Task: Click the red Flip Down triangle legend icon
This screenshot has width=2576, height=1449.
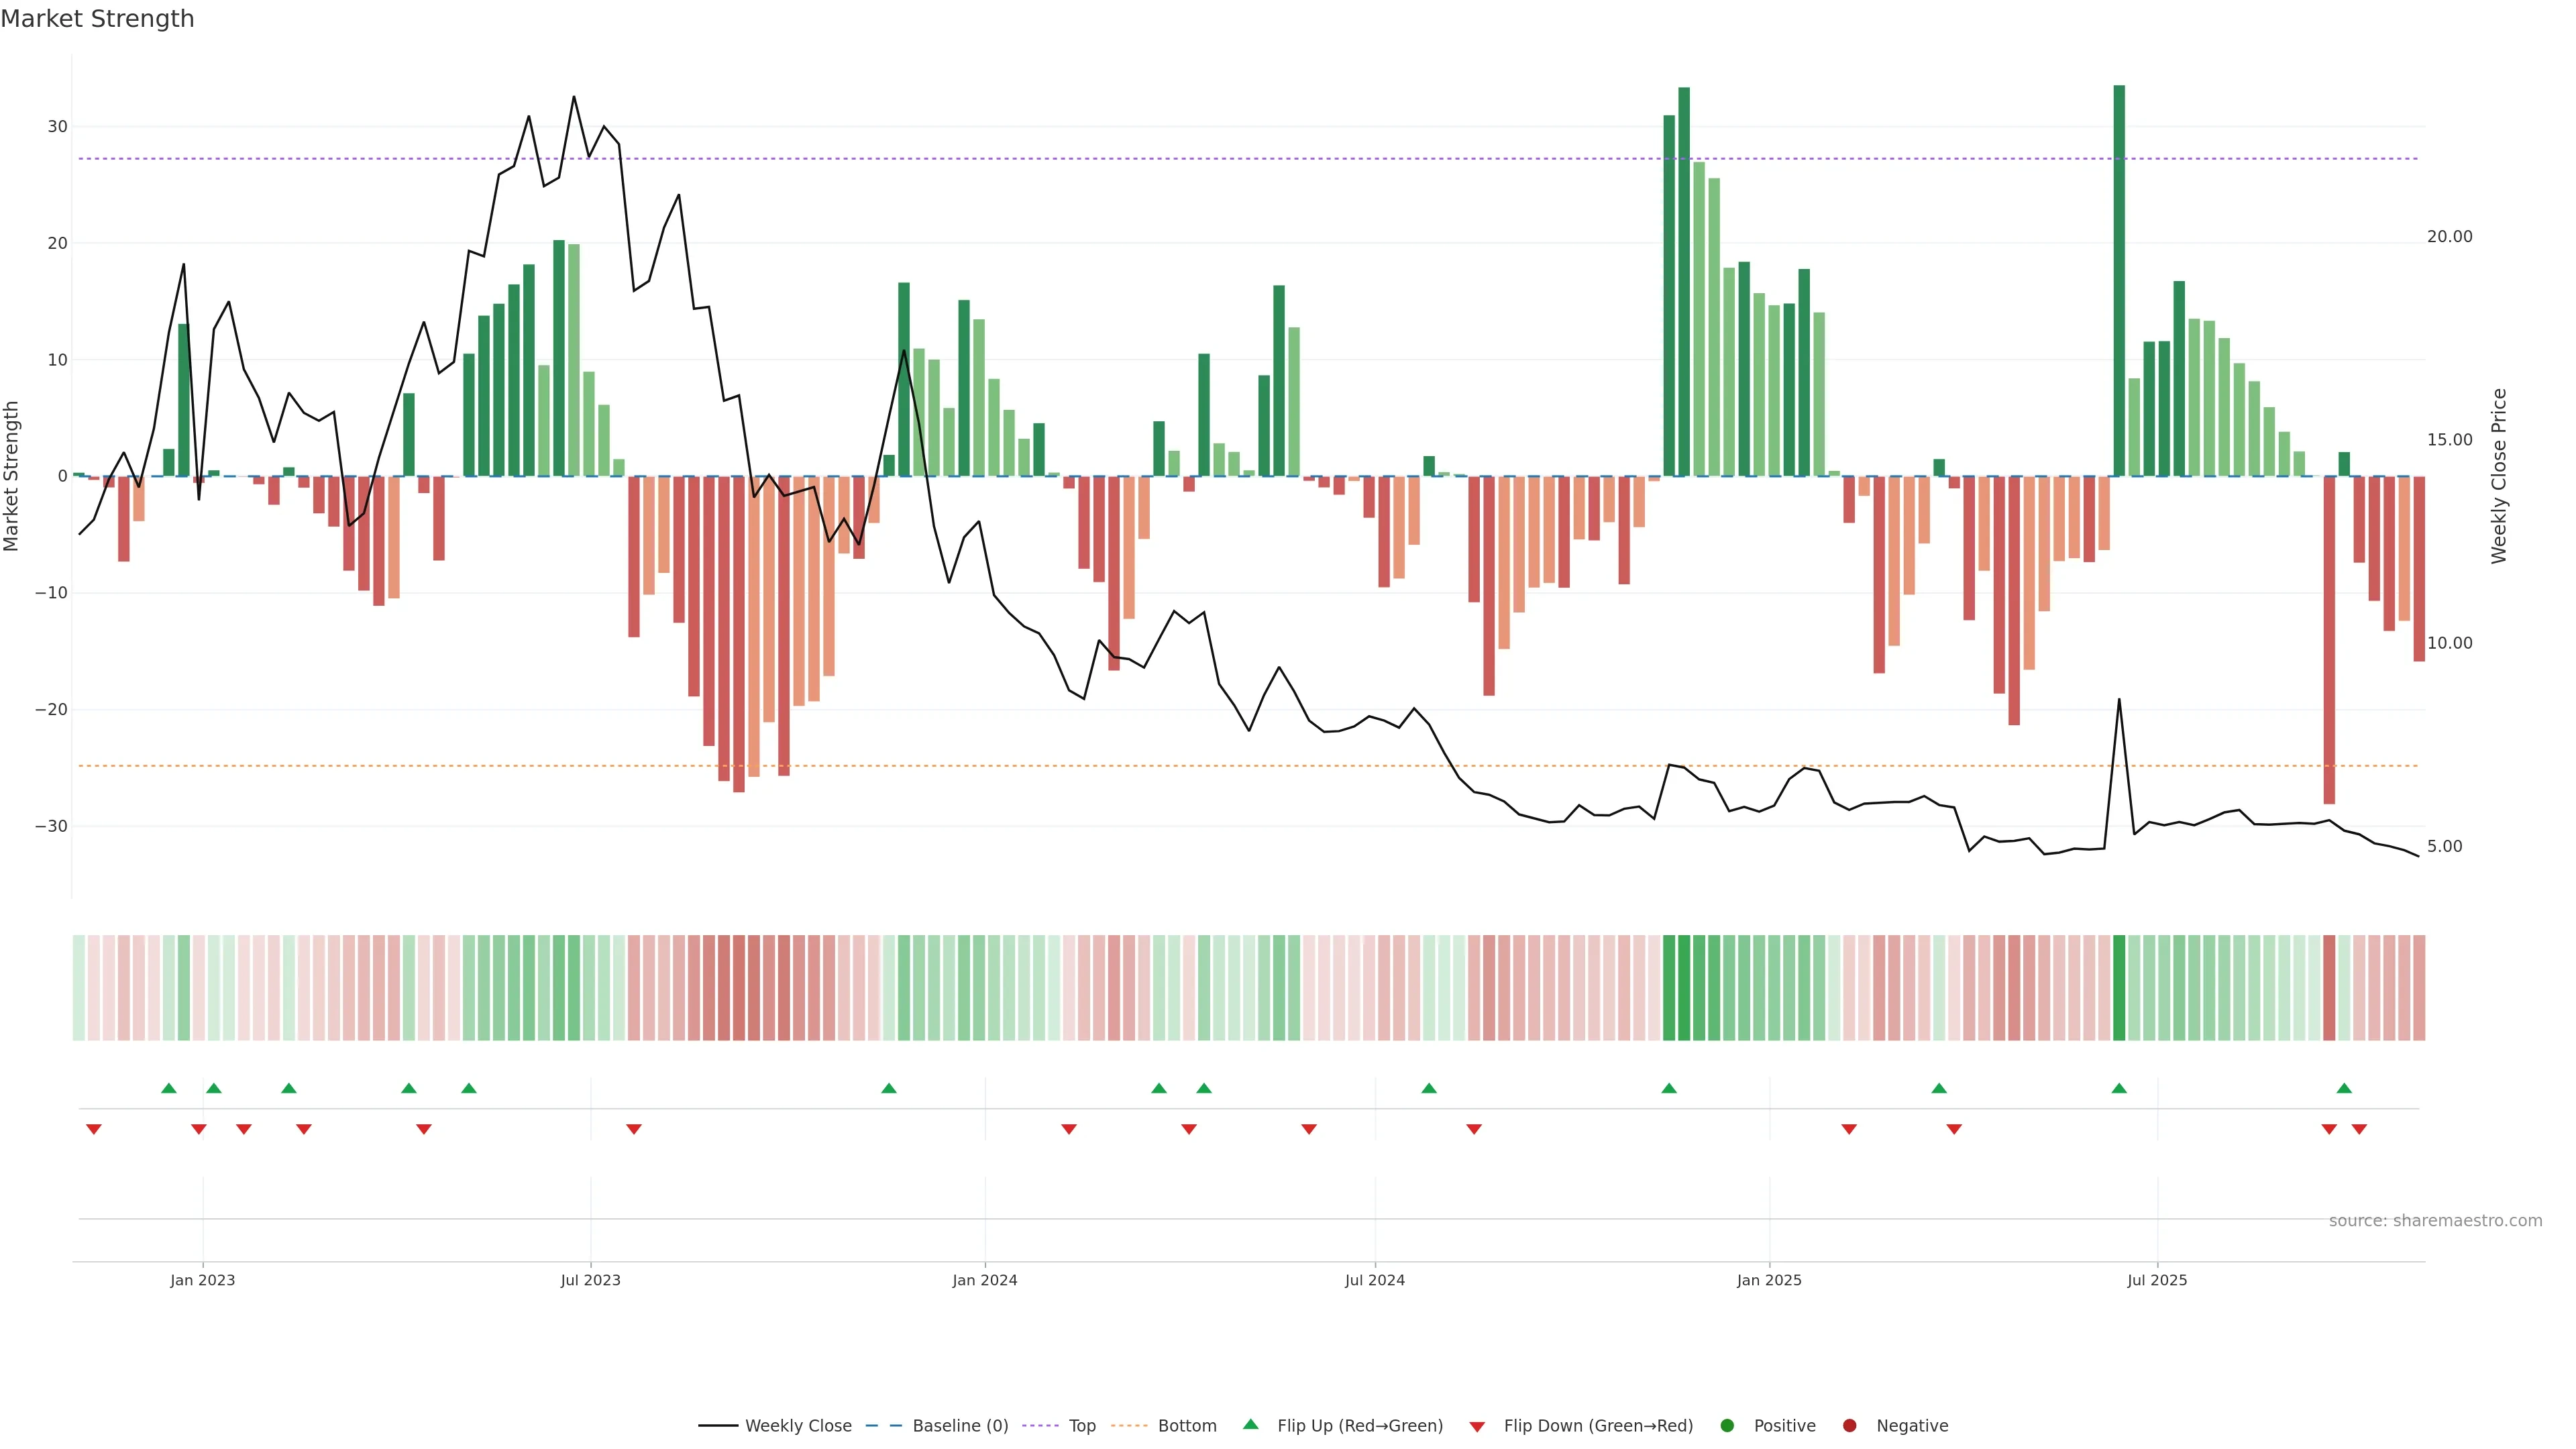Action: (1477, 1427)
